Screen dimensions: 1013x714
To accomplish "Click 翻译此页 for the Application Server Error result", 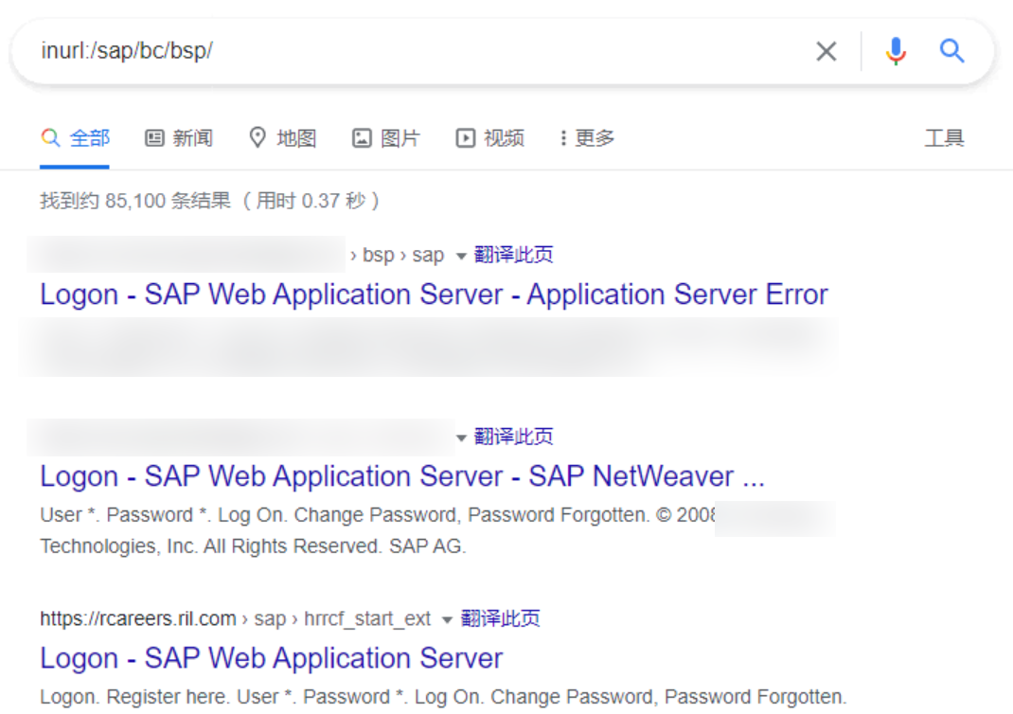I will [514, 255].
